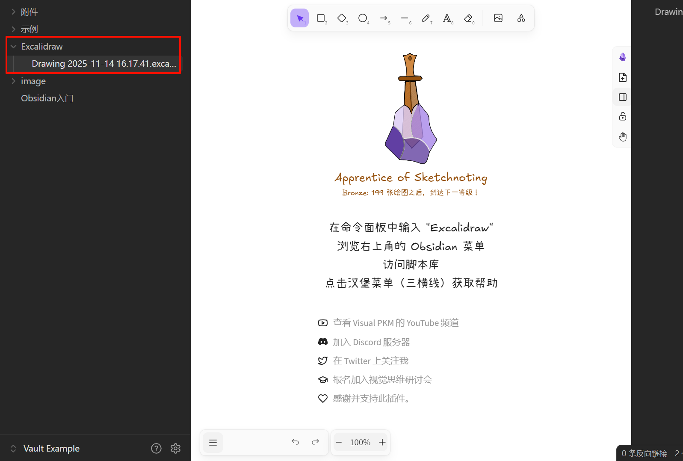Viewport: 683px width, 461px height.
Task: Select the Rectangle tool
Action: click(x=321, y=18)
